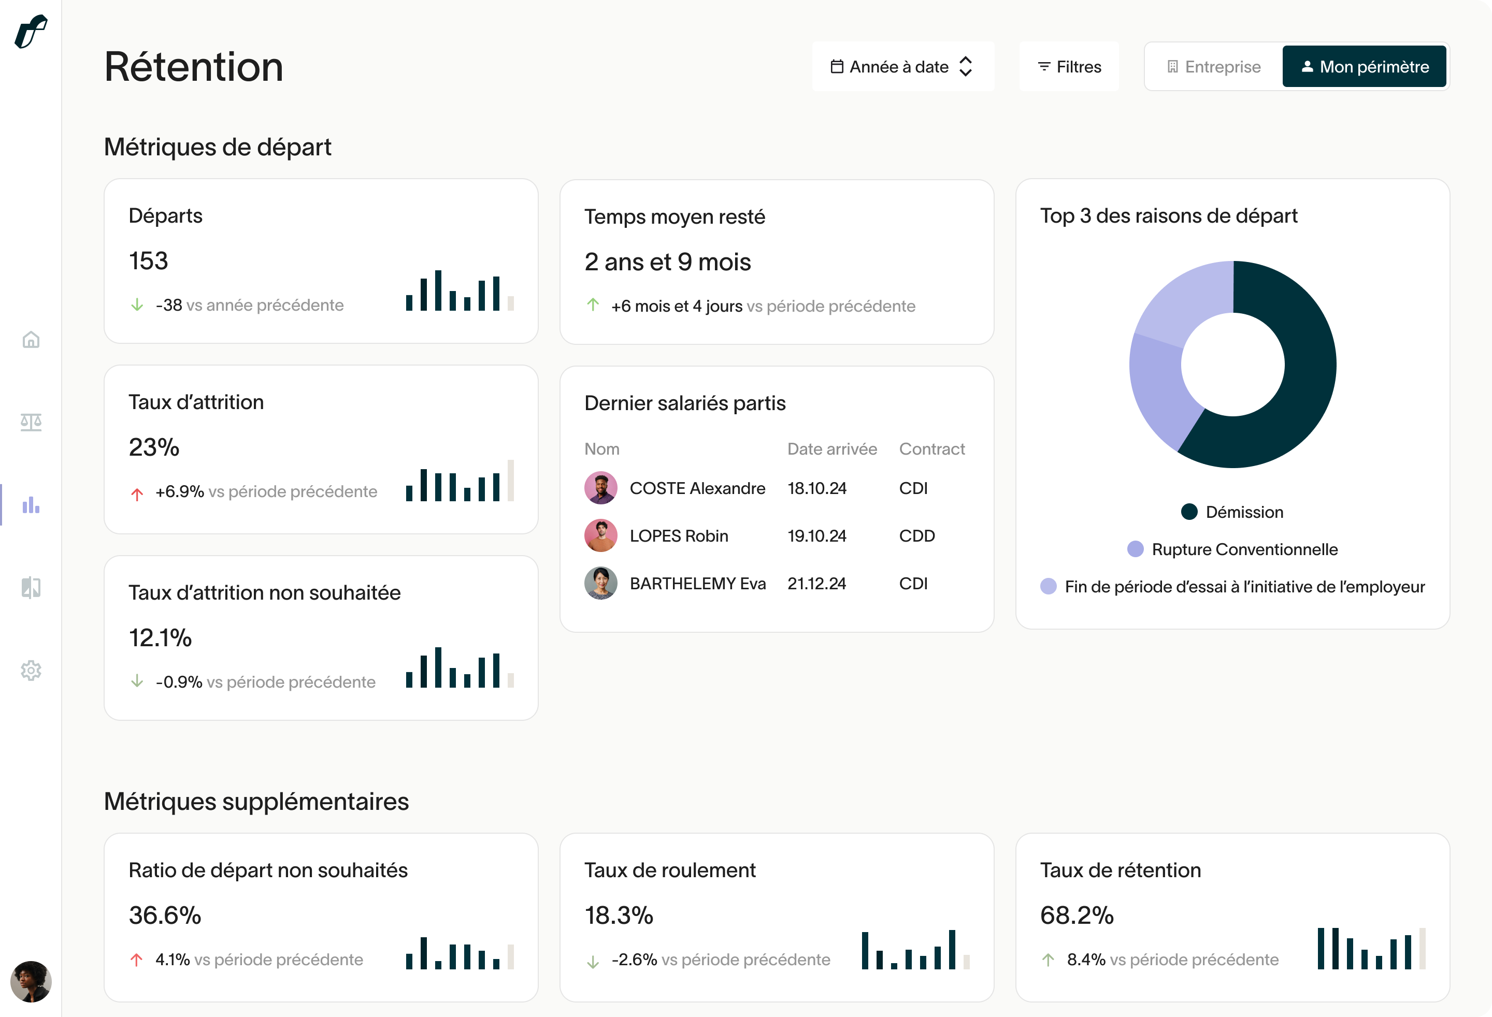Open the Année à date period dropdown
This screenshot has width=1492, height=1017.
click(899, 67)
